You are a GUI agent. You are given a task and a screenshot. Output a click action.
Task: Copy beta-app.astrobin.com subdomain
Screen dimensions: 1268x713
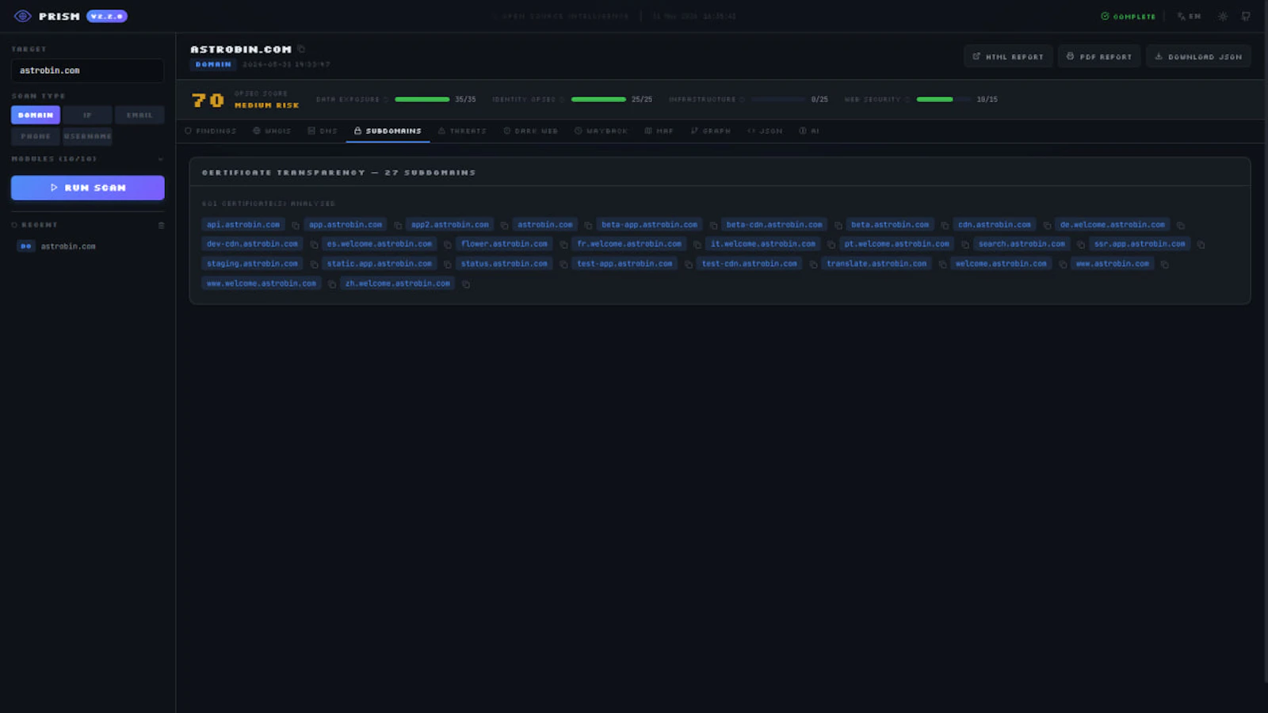[713, 226]
